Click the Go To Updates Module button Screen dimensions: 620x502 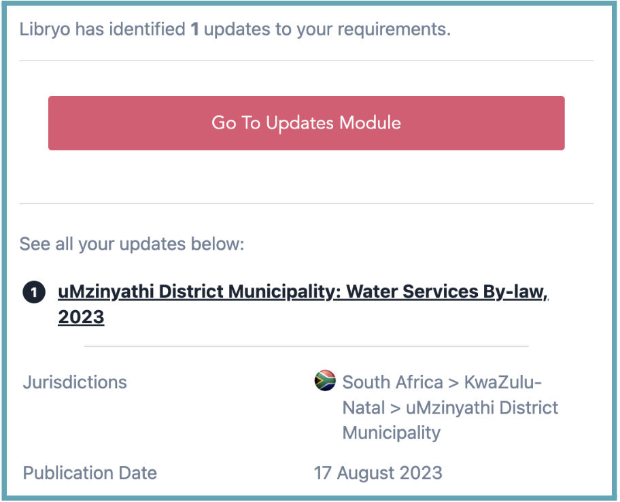pyautogui.click(x=306, y=123)
